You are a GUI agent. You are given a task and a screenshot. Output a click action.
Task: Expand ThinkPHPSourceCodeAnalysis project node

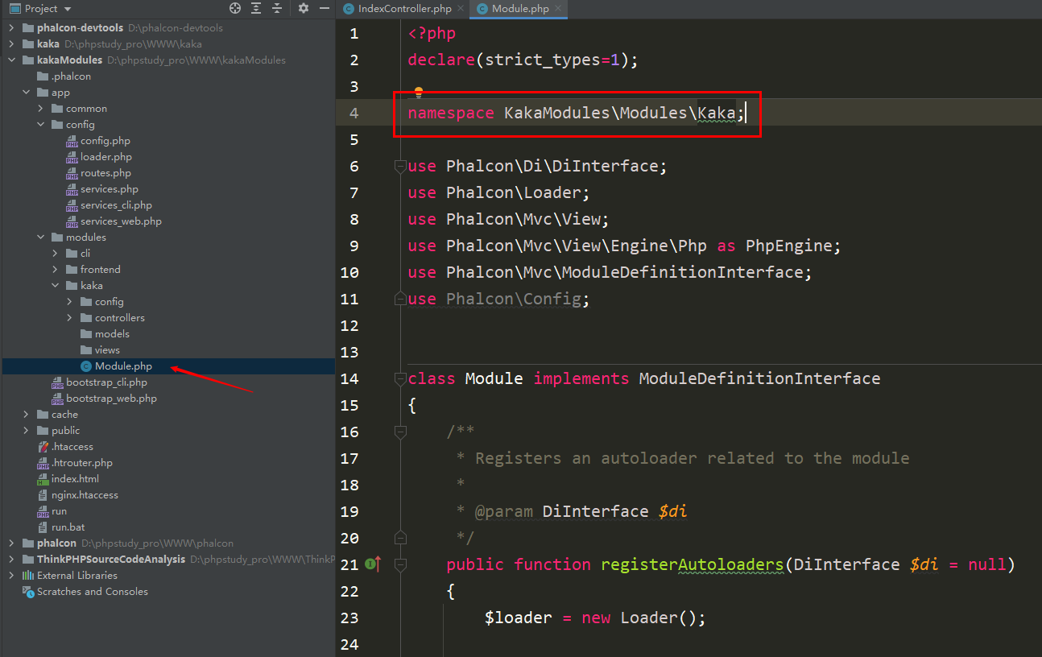tap(11, 559)
